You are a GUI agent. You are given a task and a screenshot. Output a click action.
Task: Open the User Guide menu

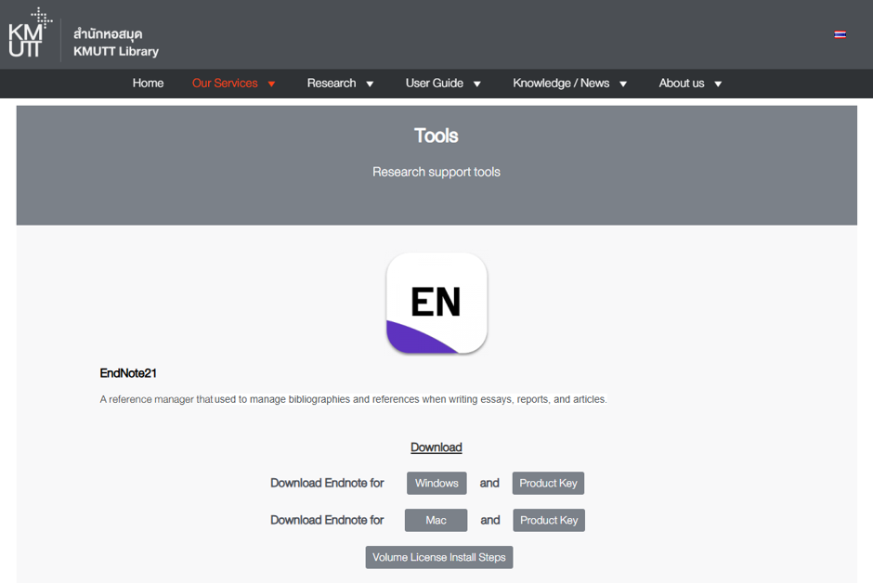point(435,84)
